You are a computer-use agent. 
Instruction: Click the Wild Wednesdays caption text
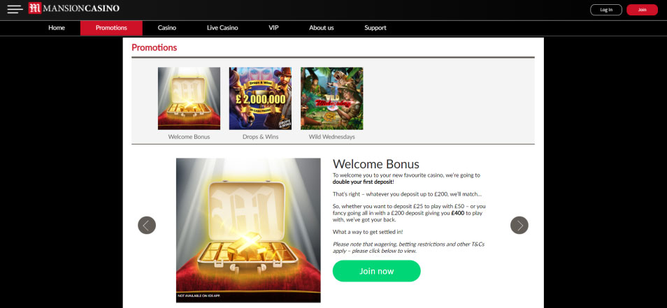pos(332,137)
